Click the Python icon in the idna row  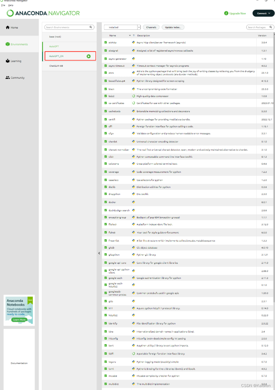click(x=133, y=332)
